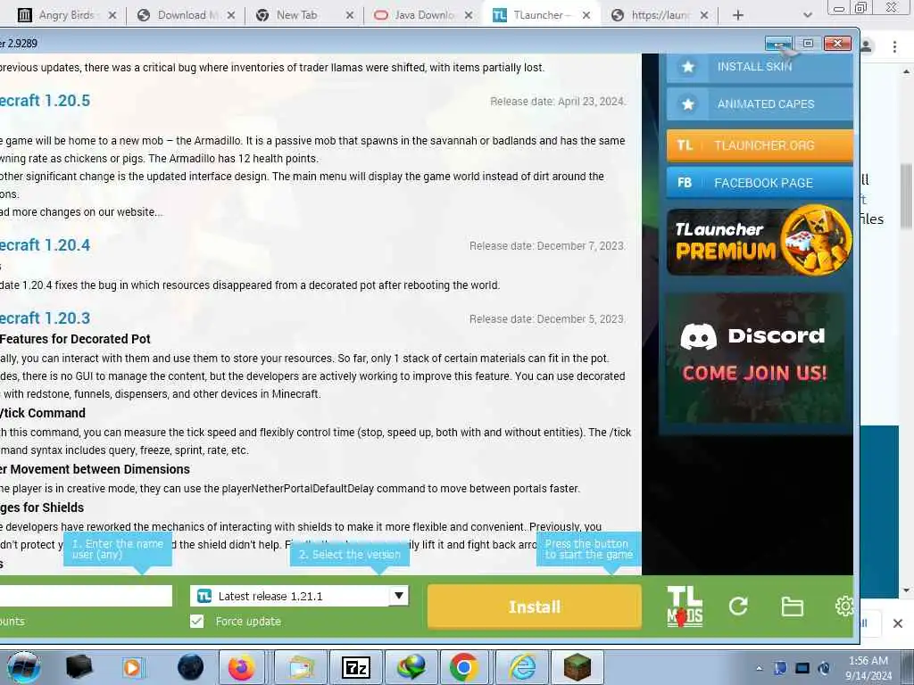The height and width of the screenshot is (685, 914).
Task: Switch to the Angry Birds browser tab
Action: [66, 15]
